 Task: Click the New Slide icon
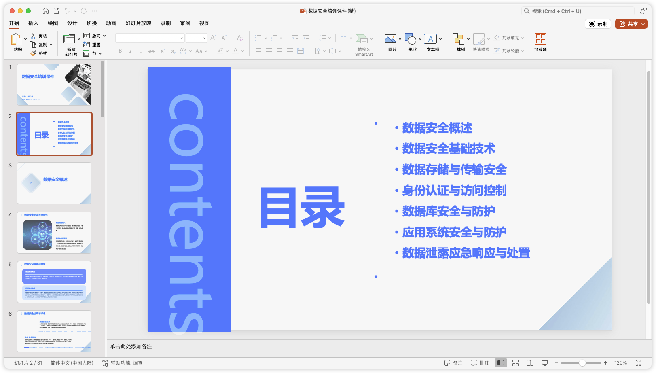coord(69,39)
